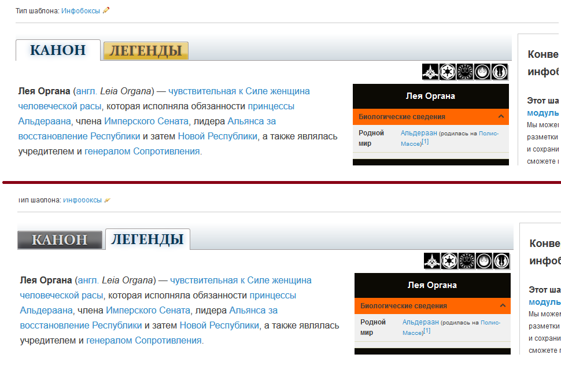Open 'Альянса за' link in the upper view
The image size is (561, 369).
[252, 121]
